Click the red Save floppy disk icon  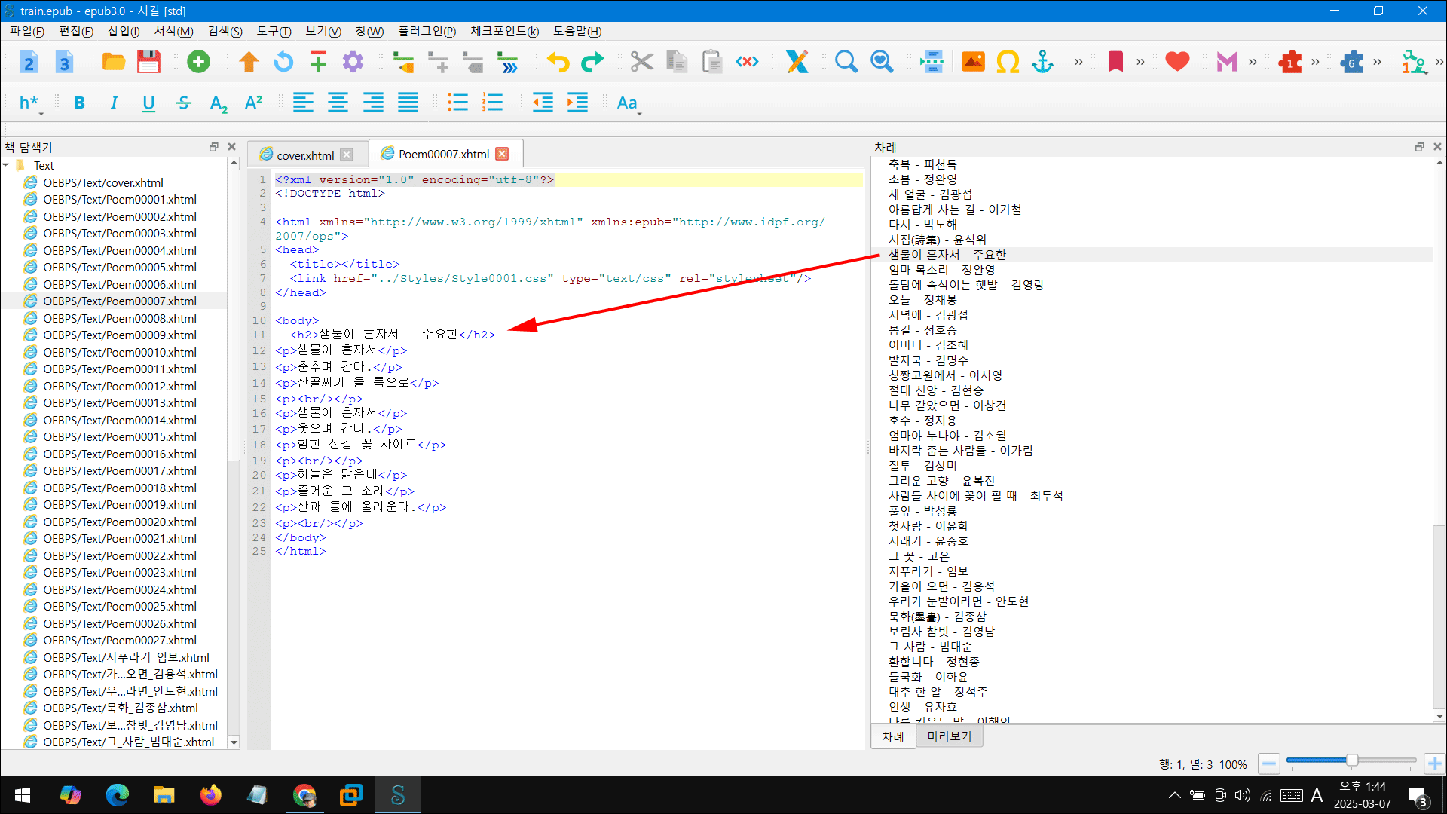point(148,62)
